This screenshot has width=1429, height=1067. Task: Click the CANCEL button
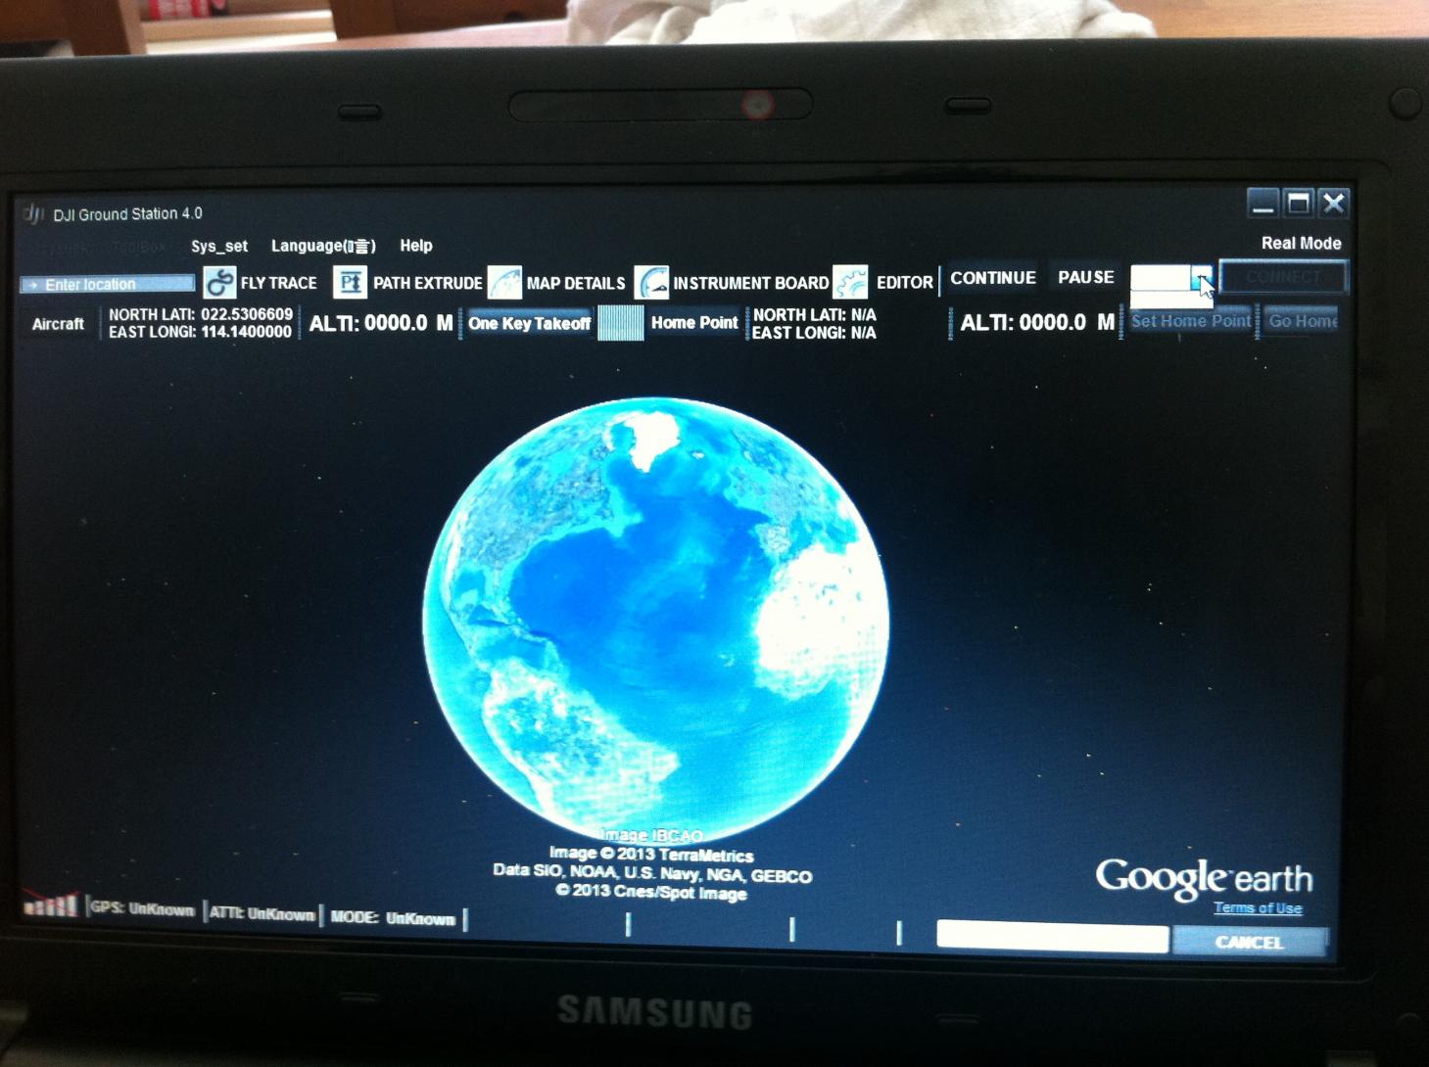1250,942
